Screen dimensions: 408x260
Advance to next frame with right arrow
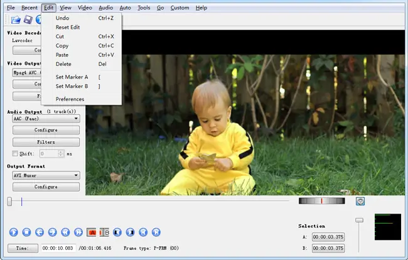pos(52,232)
